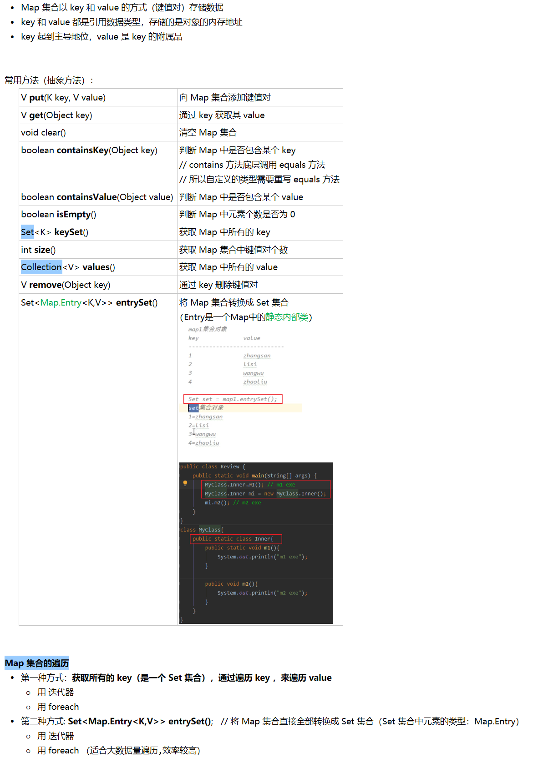Click 'zhangsan' value in map1 diagram
This screenshot has width=548, height=758.
click(x=257, y=356)
